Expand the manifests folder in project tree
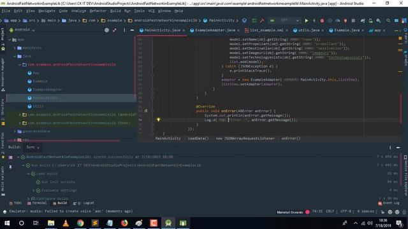Screen dimensions: 408x229 (x=15, y=48)
